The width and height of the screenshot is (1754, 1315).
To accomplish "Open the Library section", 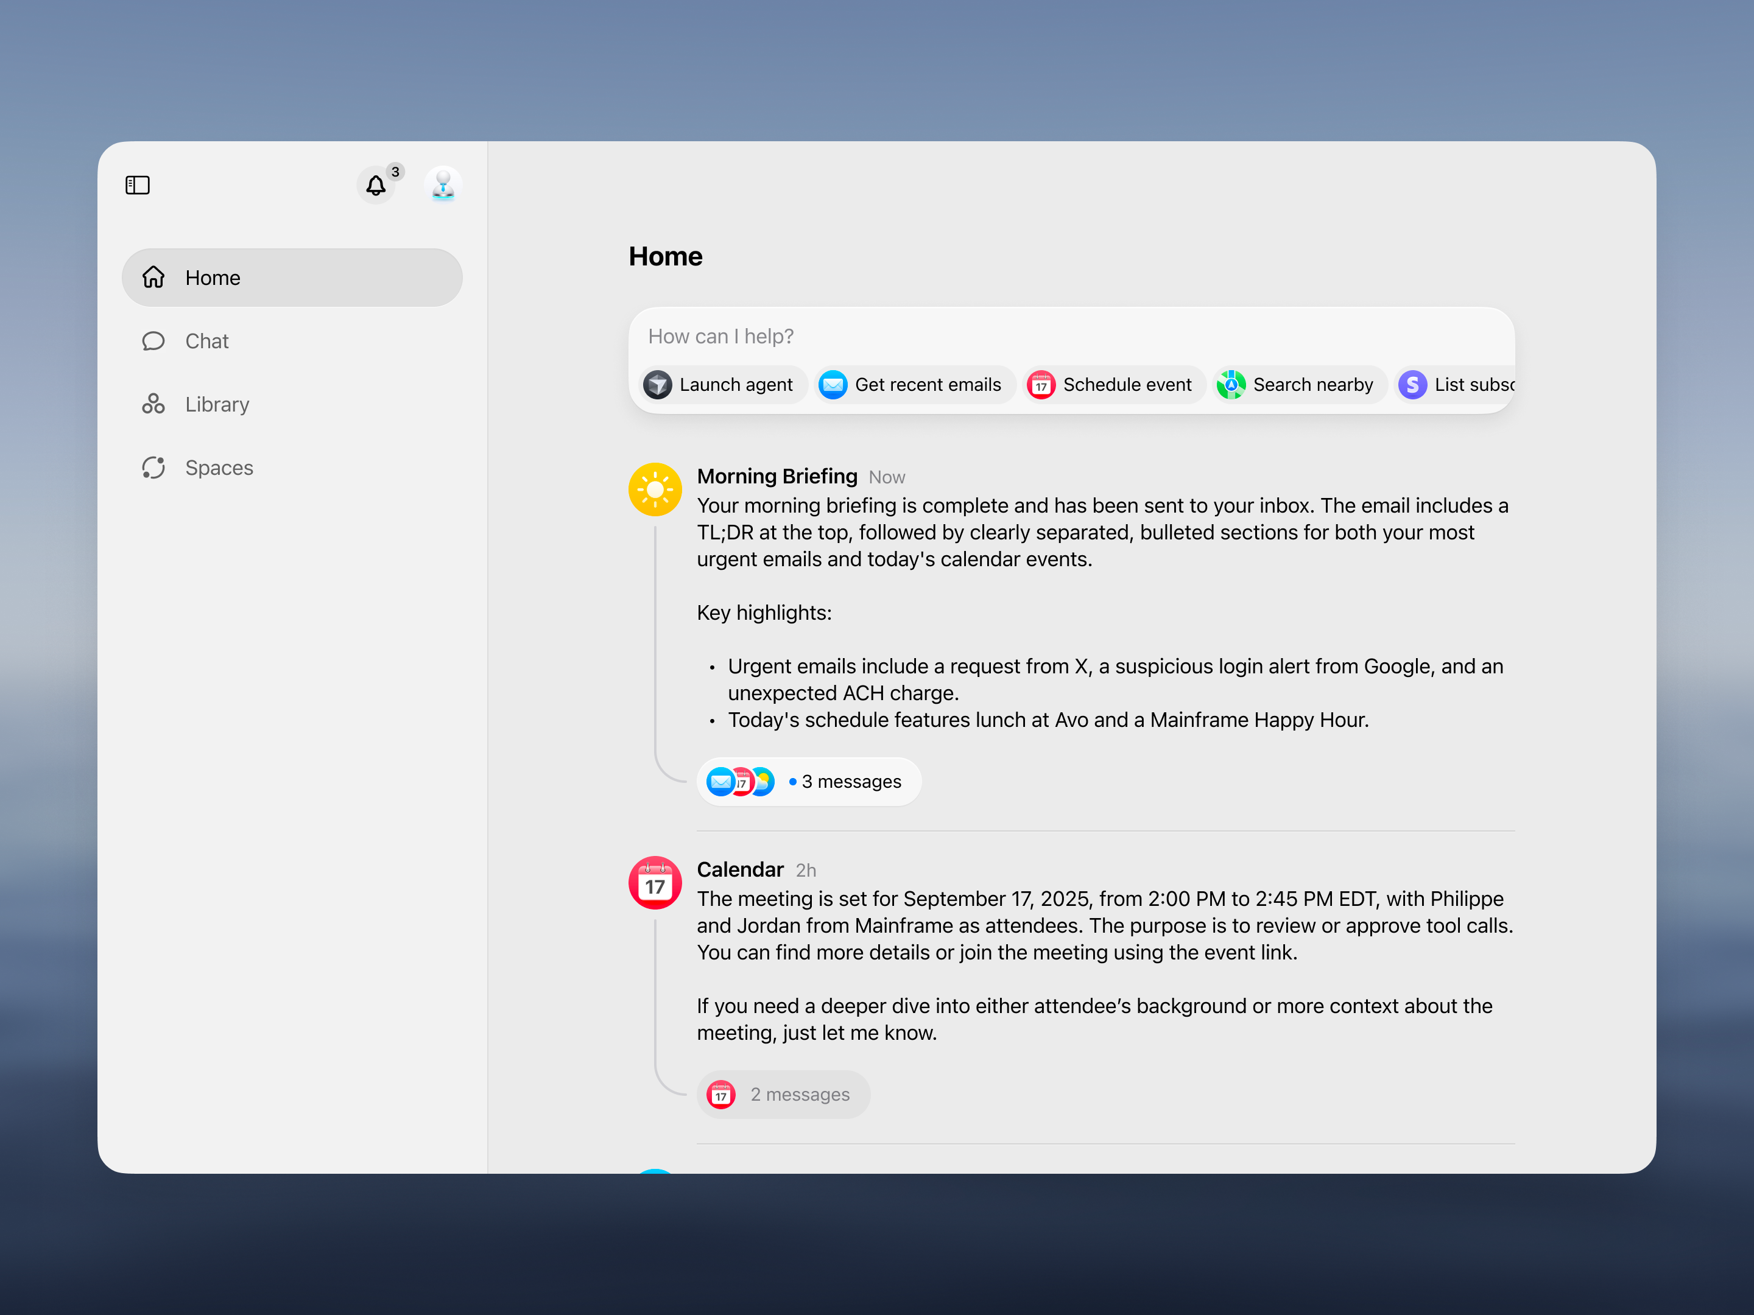I will [216, 404].
